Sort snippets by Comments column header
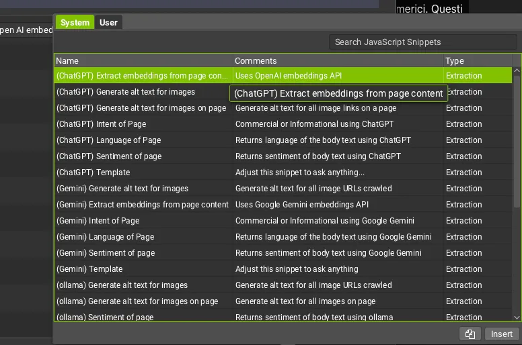The width and height of the screenshot is (522, 345). (x=338, y=61)
